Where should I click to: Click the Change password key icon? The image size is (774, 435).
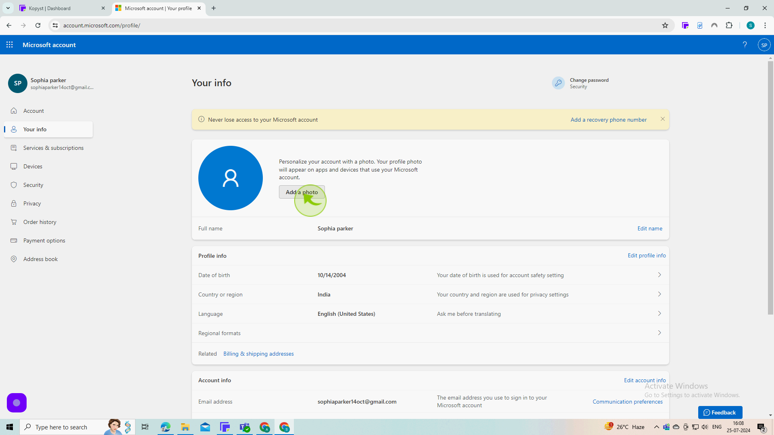[558, 83]
